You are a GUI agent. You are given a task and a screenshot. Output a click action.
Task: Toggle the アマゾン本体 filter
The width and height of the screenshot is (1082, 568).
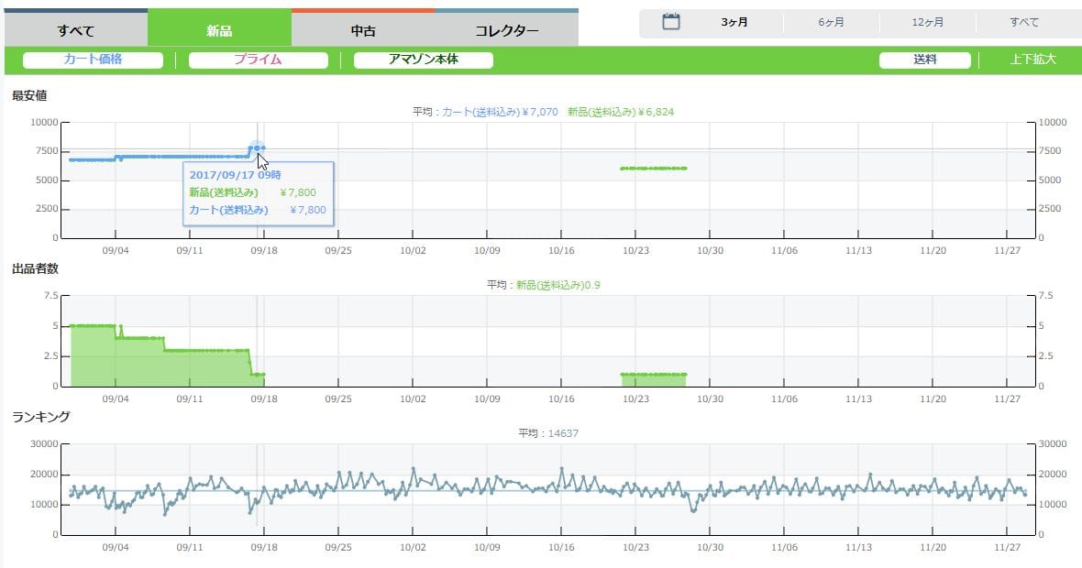click(423, 60)
